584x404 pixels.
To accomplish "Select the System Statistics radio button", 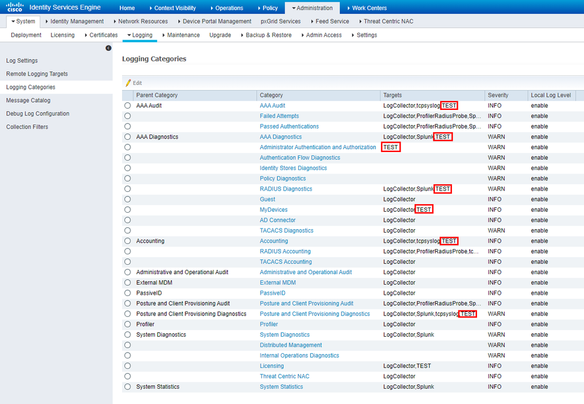I will (128, 387).
